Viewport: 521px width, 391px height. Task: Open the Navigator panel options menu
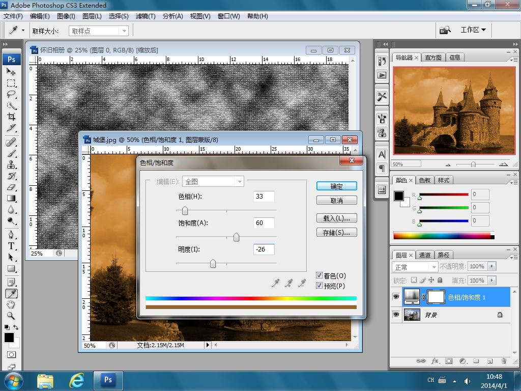click(514, 60)
